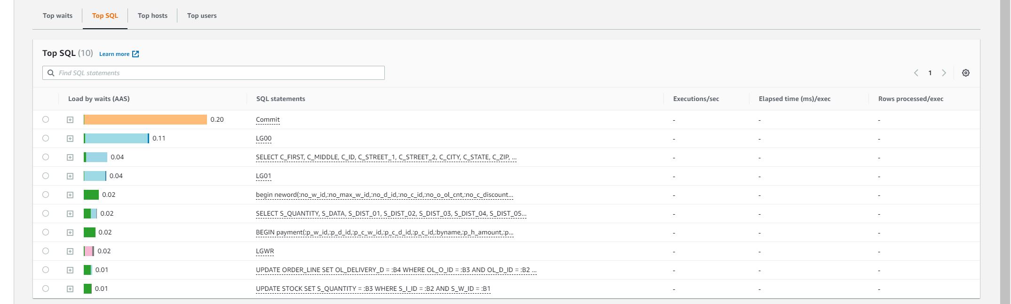Image resolution: width=1011 pixels, height=304 pixels.
Task: Click search magnifier icon in SQL filter
Action: point(51,73)
